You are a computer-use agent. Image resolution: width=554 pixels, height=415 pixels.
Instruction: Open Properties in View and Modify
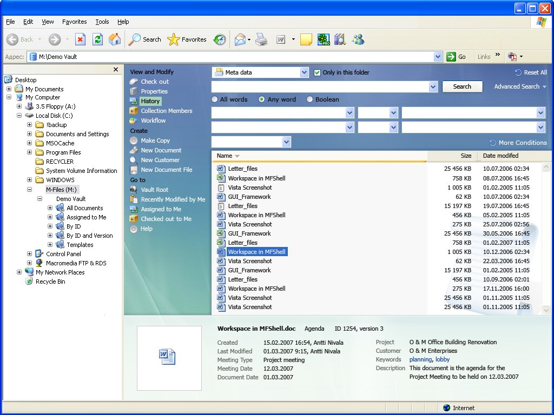pos(154,91)
